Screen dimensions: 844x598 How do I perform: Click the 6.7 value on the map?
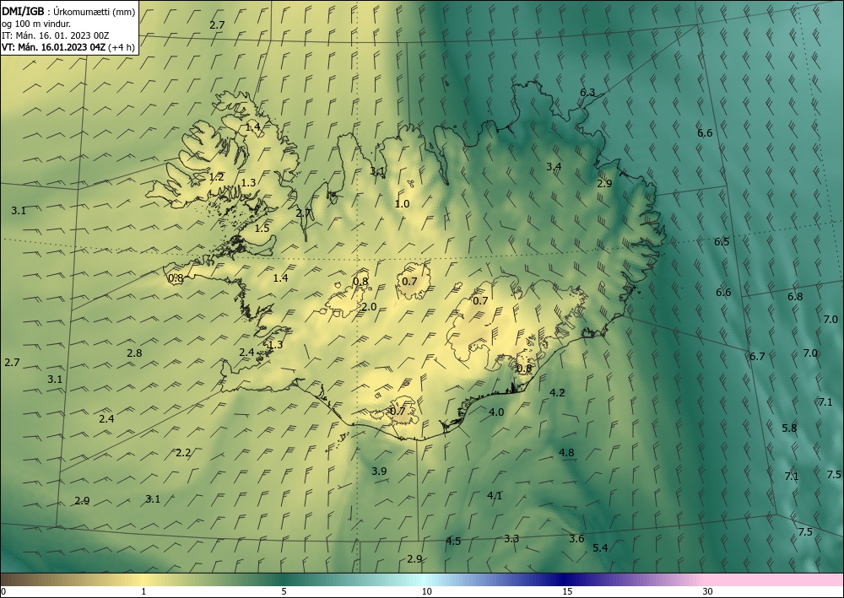(757, 357)
